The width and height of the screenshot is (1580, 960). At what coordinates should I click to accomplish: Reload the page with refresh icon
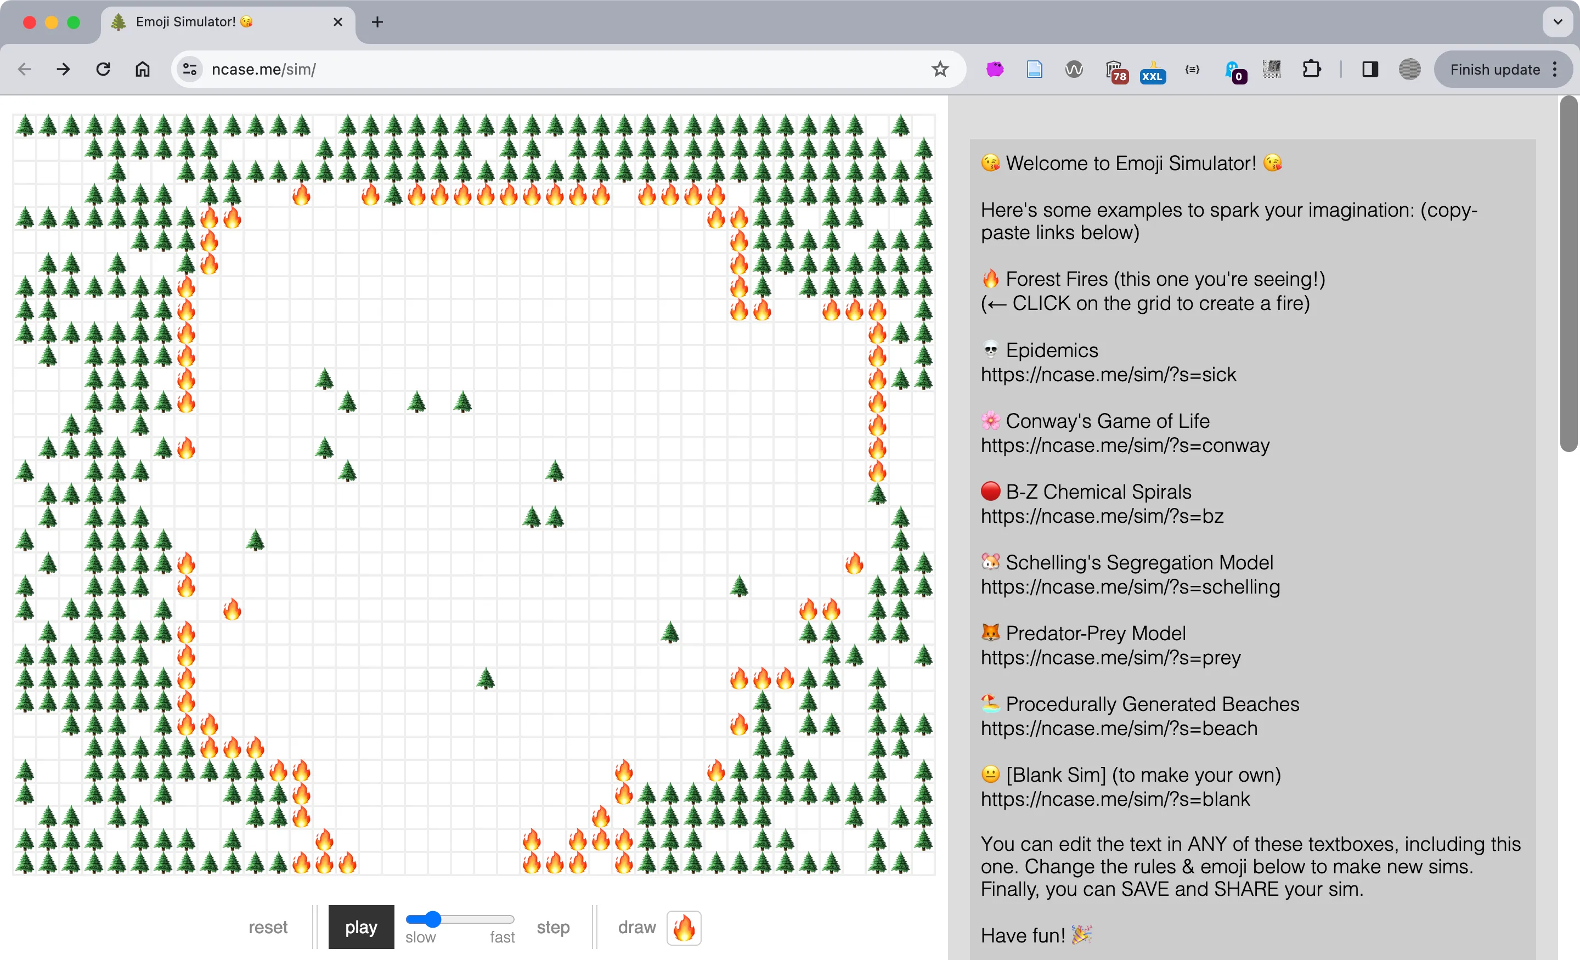click(x=103, y=69)
